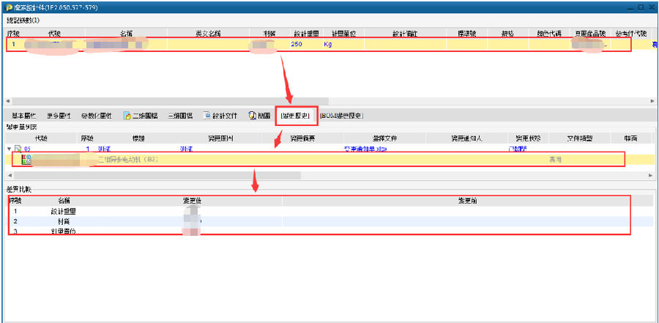Click document icon beside change order 05

coord(18,149)
